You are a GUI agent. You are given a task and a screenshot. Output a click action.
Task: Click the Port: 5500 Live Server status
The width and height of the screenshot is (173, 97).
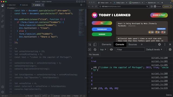pos(66,96)
